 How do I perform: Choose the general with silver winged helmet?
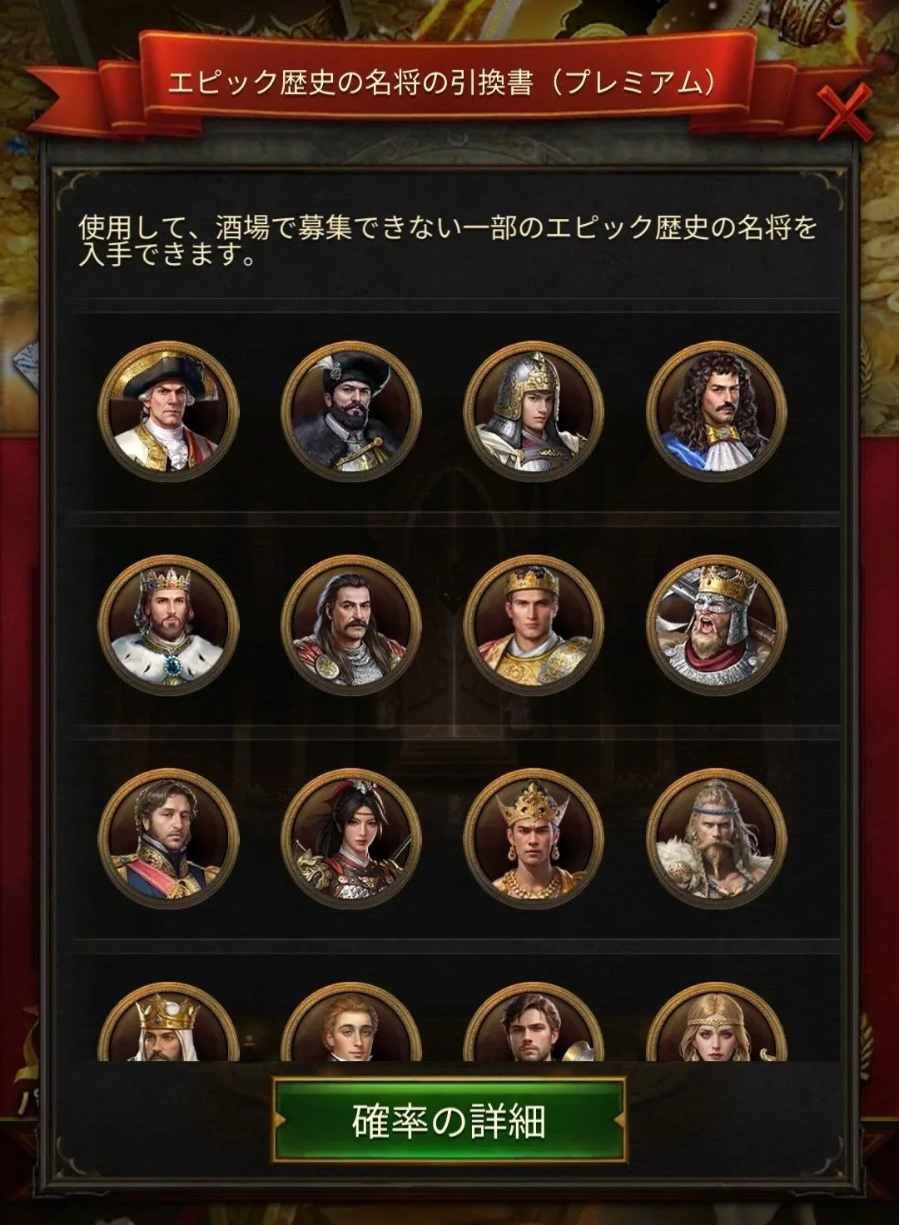(534, 411)
